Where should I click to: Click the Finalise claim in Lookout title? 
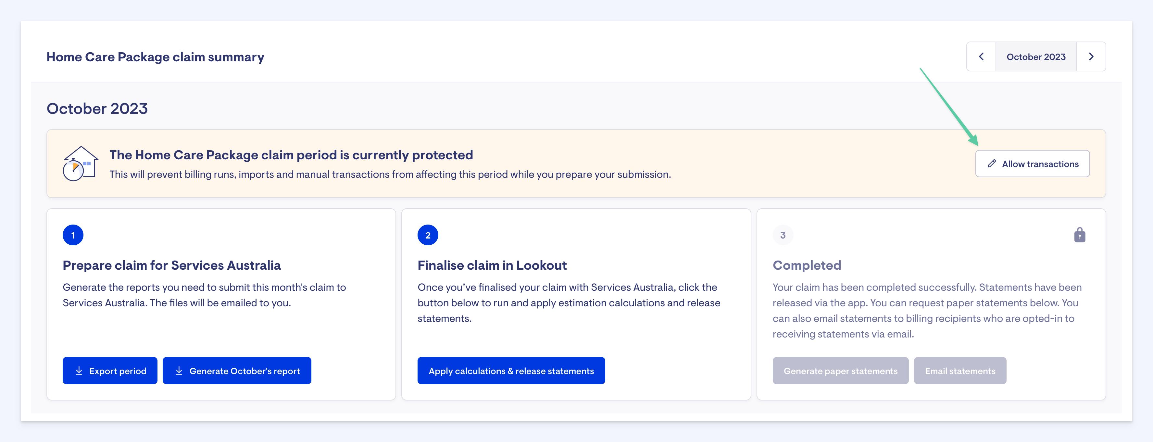point(492,265)
